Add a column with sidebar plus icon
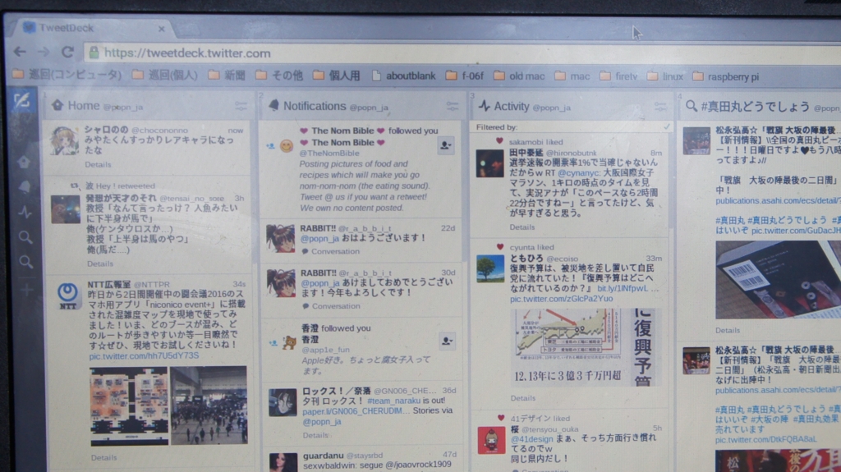 (27, 290)
